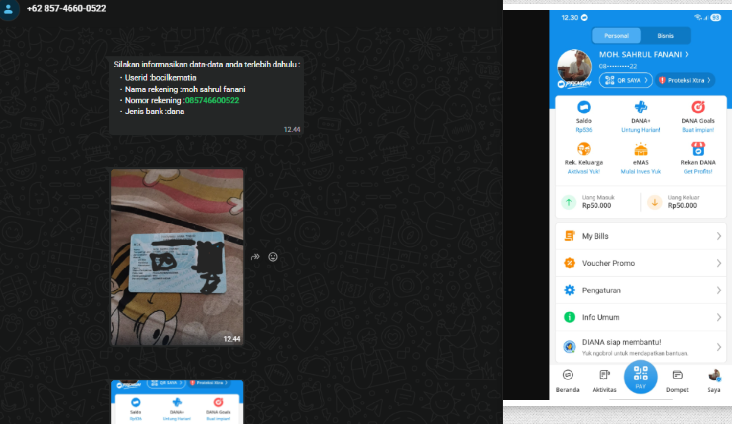This screenshot has height=424, width=732.
Task: Open the Rekan DANA shop icon
Action: 698,149
